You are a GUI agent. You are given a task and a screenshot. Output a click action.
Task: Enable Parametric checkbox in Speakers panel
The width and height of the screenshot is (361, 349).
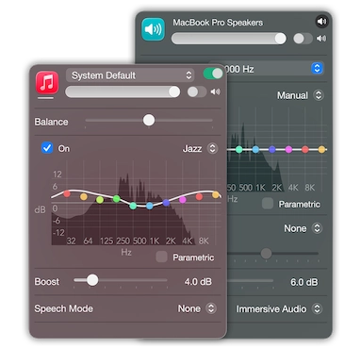pyautogui.click(x=268, y=204)
